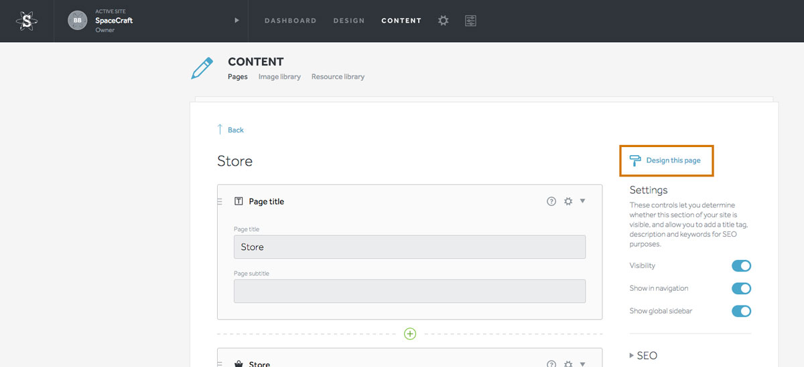Open the Design this page link
Screen dimensions: 804x367
(x=673, y=160)
